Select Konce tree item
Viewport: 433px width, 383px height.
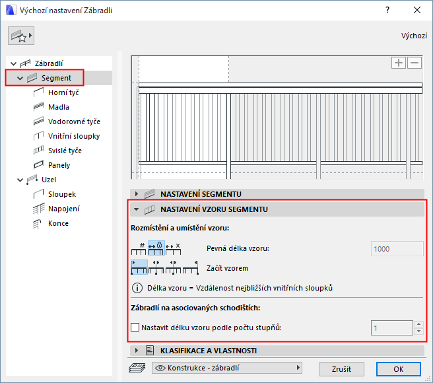[58, 223]
